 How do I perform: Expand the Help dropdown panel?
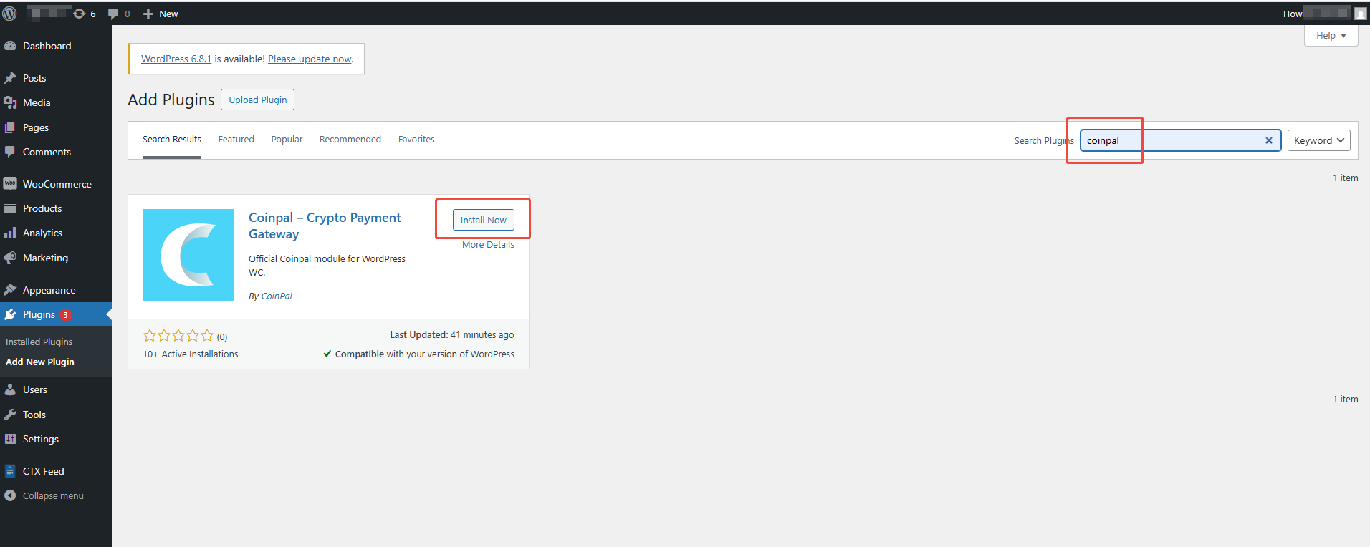point(1331,36)
